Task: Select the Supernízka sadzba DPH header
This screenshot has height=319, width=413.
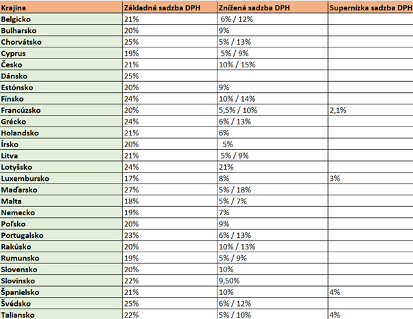Action: point(370,8)
